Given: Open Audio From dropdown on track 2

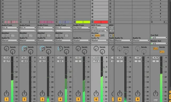Looking at the screenshot, I should pyautogui.click(x=28, y=28).
